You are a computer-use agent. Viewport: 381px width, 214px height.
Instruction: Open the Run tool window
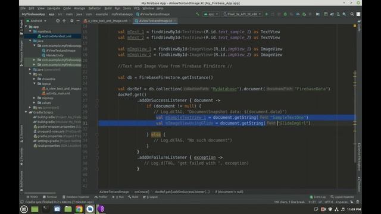tap(118, 197)
